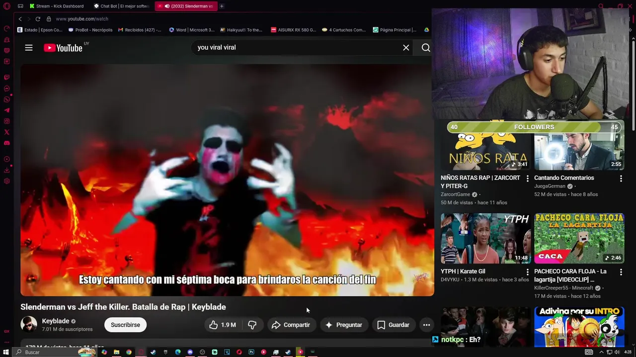Open Recibidos (427) Gmail bookmark
The height and width of the screenshot is (357, 636).
point(140,30)
